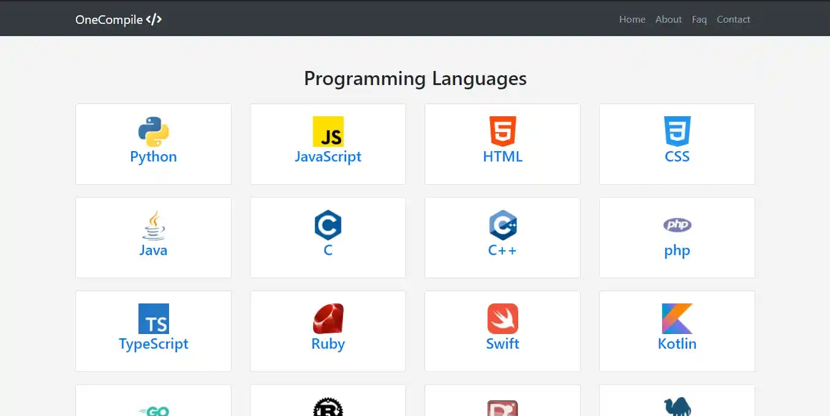Click the CSS3 shield icon
Image resolution: width=830 pixels, height=416 pixels.
[x=677, y=132]
